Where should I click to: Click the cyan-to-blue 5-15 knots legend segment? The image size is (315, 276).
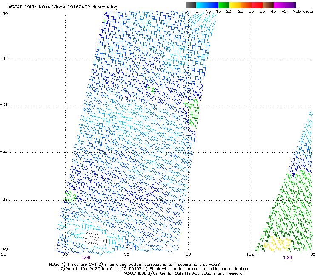[x=207, y=5]
